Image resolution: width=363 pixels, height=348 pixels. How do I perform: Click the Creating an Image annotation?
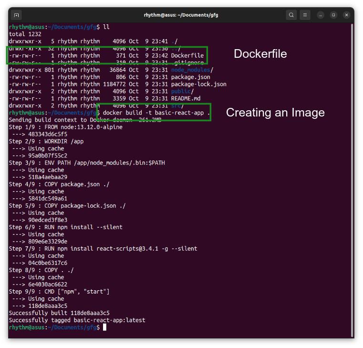[x=275, y=113]
